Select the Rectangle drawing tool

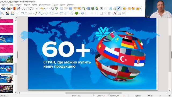point(22,13)
